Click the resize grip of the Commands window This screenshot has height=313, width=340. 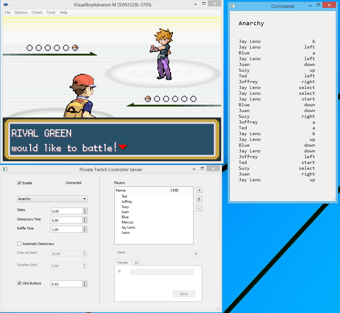pos(334,199)
